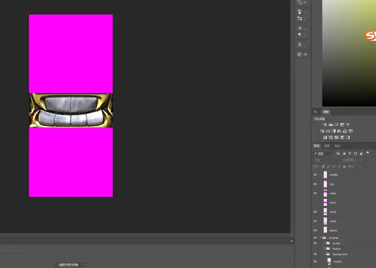This screenshot has width=376, height=268.
Task: Lock image pixels with brush icon
Action: pyautogui.click(x=329, y=167)
